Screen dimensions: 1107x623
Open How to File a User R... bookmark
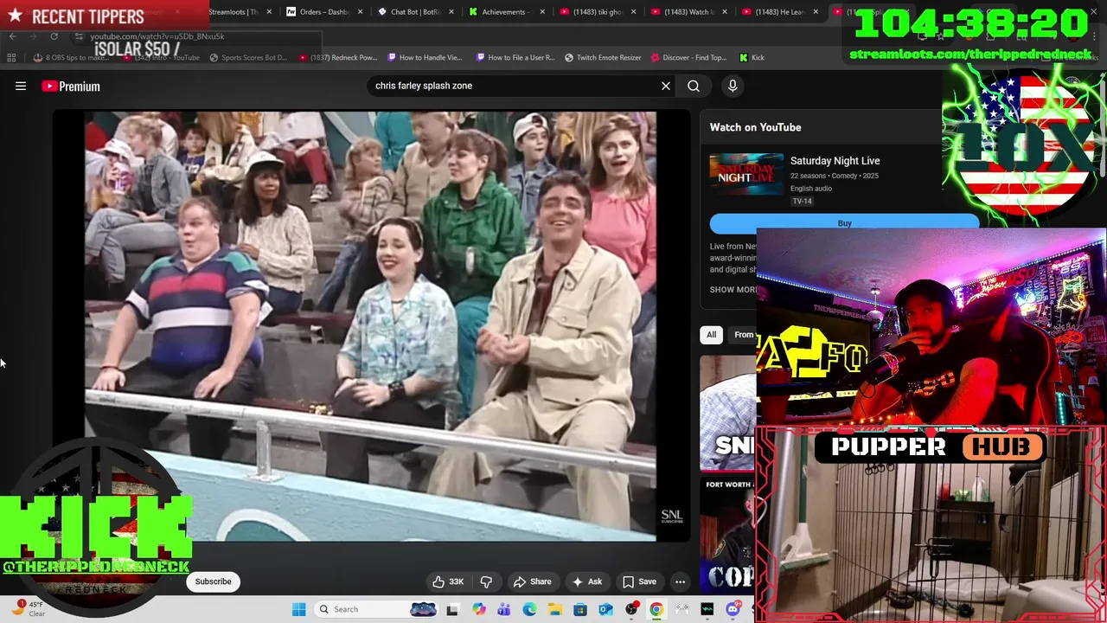515,57
